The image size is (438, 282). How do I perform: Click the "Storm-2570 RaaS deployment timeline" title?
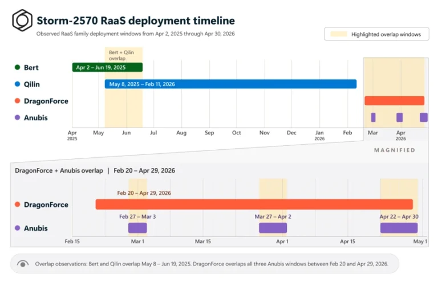coord(136,21)
